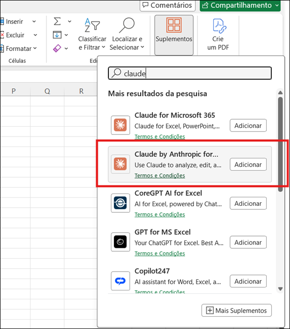The image size is (290, 329).
Task: Open Termos e Condições for Claude by Anthropic
Action: tap(160, 176)
